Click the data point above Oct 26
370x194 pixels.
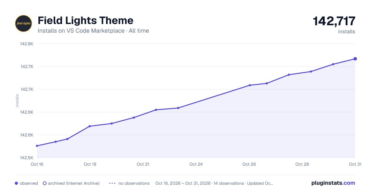(x=250, y=85)
